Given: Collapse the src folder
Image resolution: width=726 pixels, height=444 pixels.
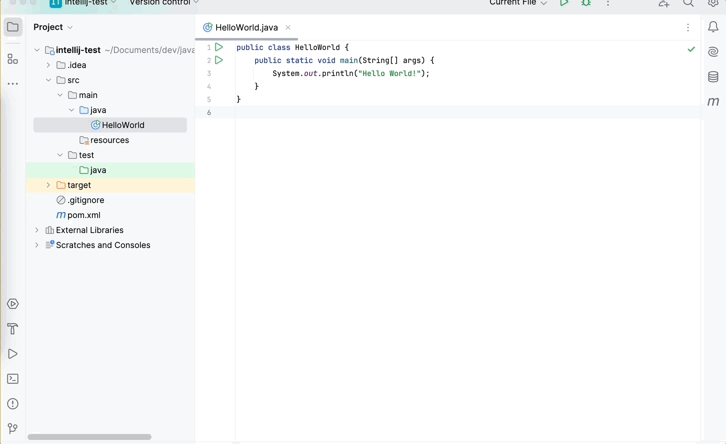Looking at the screenshot, I should 48,80.
